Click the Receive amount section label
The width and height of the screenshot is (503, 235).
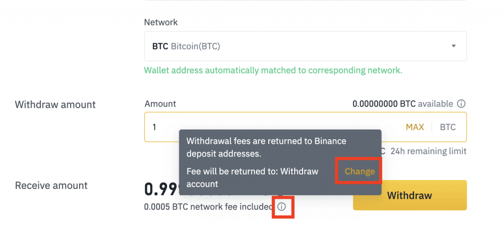(x=51, y=185)
